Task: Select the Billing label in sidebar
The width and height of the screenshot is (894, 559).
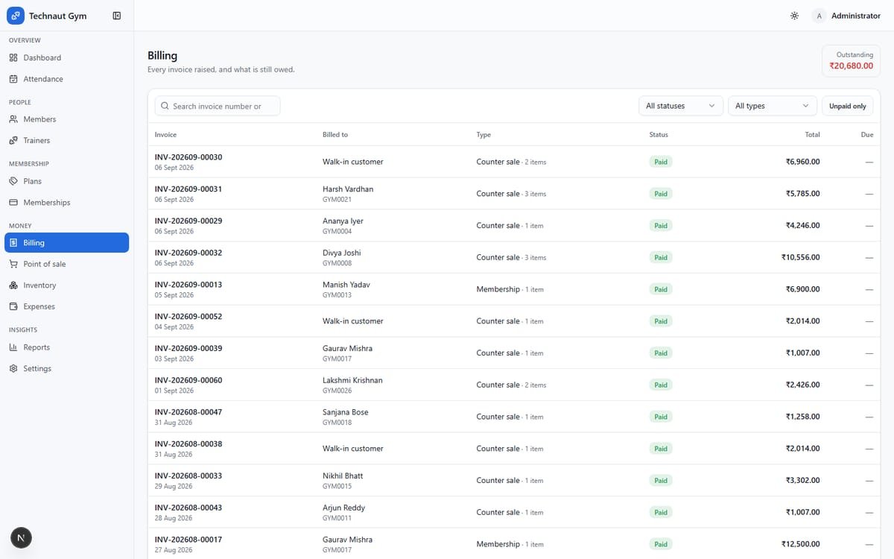Action: 34,242
